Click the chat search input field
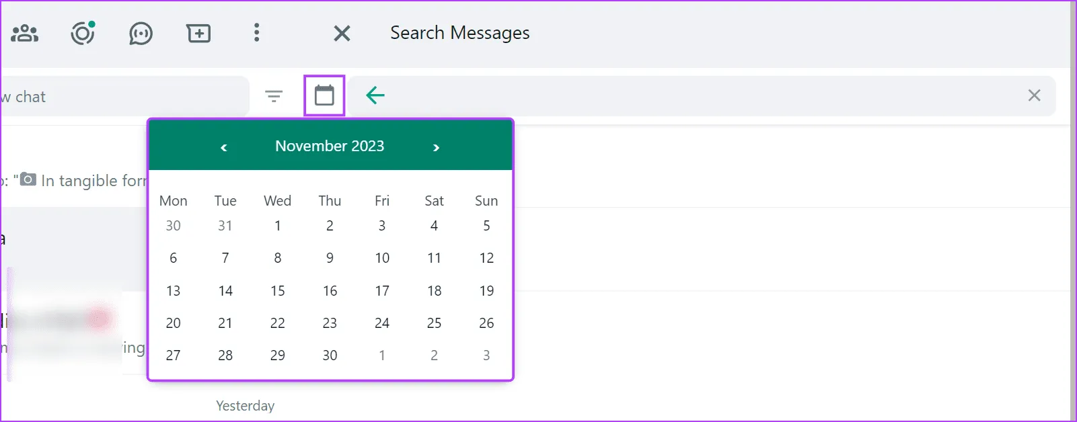 (121, 97)
